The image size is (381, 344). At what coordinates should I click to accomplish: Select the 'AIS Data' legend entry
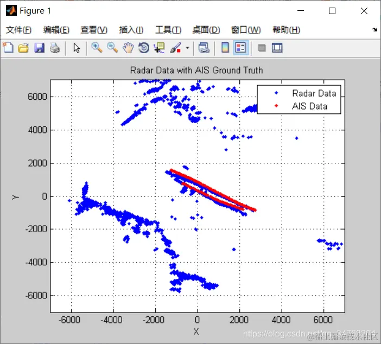click(x=309, y=106)
